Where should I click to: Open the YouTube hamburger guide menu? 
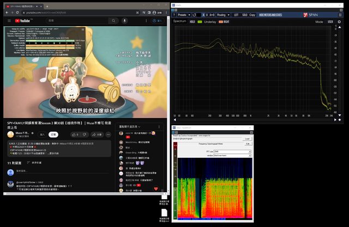[9, 21]
